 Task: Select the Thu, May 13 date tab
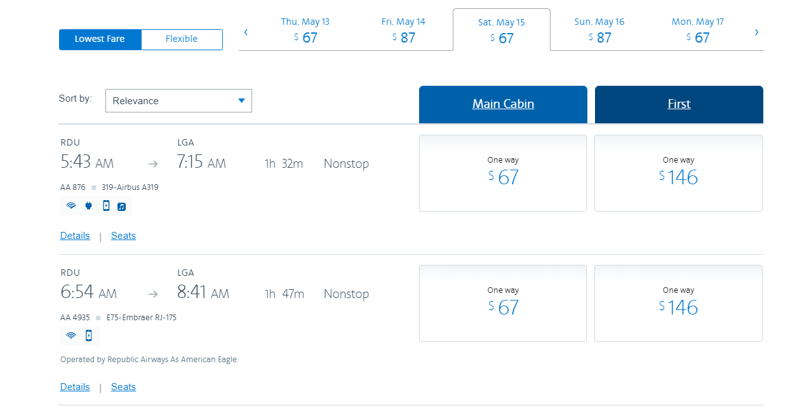pos(305,30)
